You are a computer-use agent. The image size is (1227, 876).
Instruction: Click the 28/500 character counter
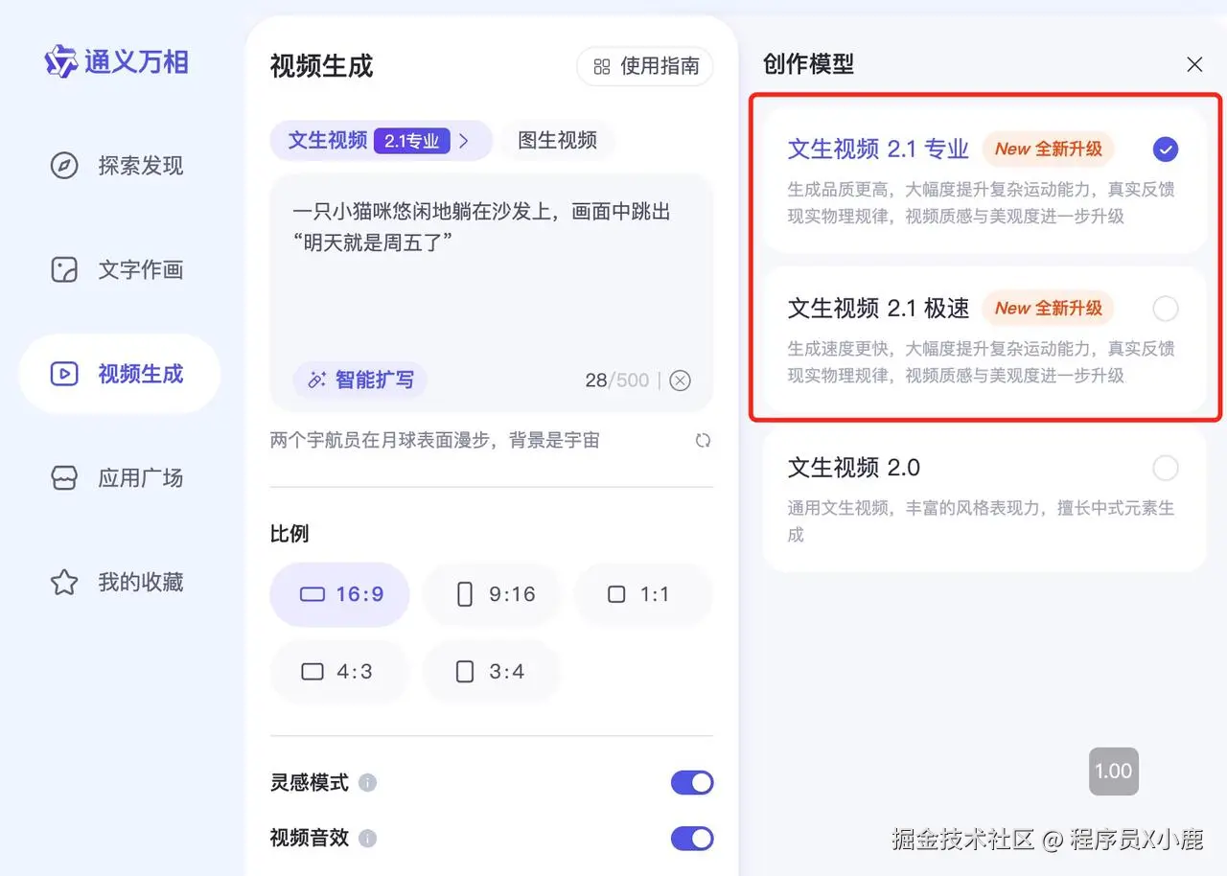pyautogui.click(x=617, y=380)
